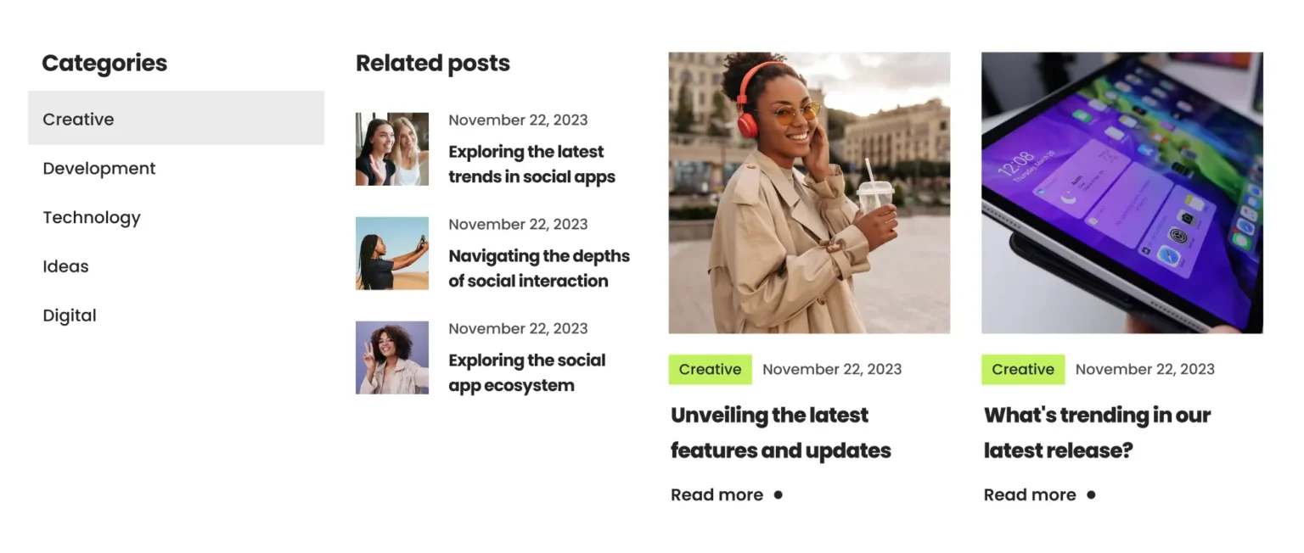The width and height of the screenshot is (1304, 553).
Task: Open thumbnail of two women waving
Action: click(x=392, y=149)
